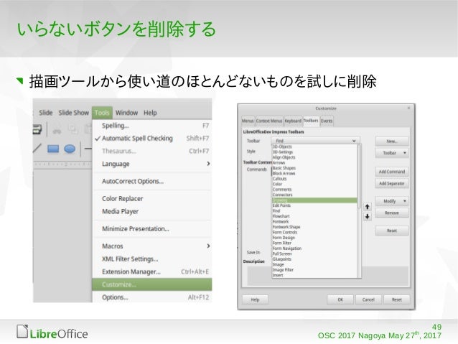Open the Keyboard tab

(293, 121)
